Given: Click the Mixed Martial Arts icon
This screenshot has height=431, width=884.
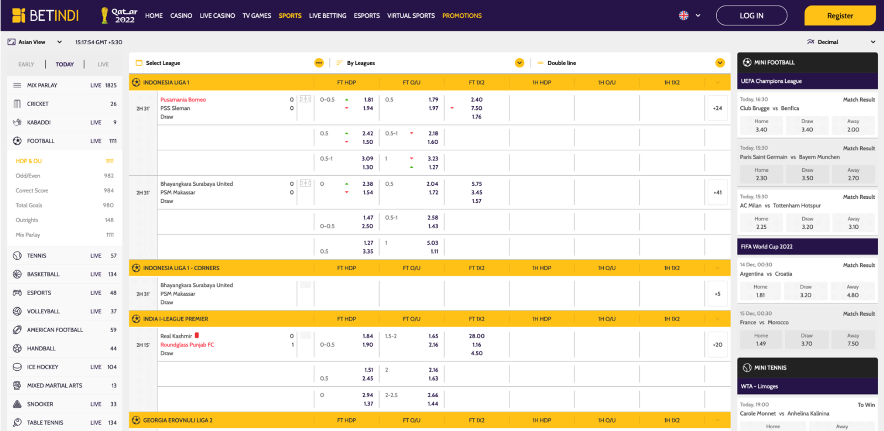Looking at the screenshot, I should [x=17, y=386].
